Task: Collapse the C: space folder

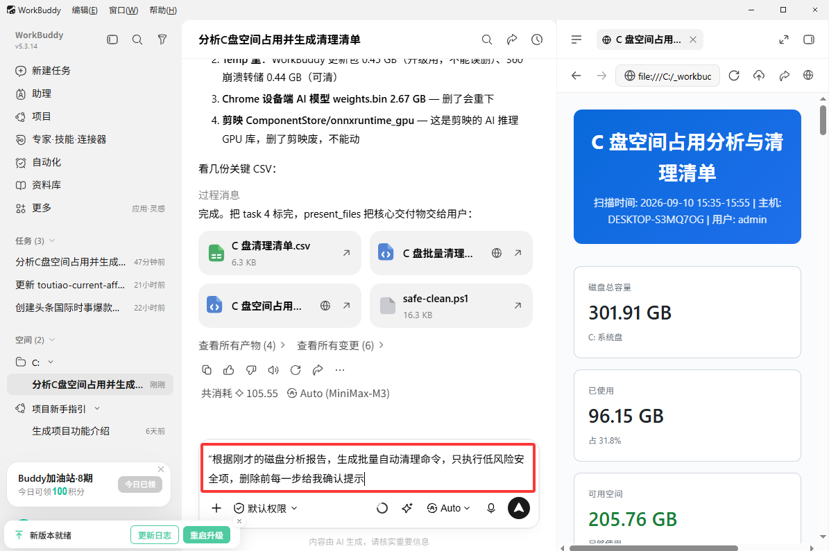Action: (x=51, y=362)
